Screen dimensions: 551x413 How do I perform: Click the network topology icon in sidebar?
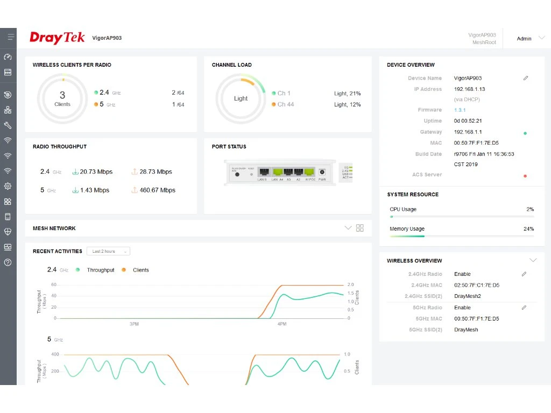click(x=8, y=110)
